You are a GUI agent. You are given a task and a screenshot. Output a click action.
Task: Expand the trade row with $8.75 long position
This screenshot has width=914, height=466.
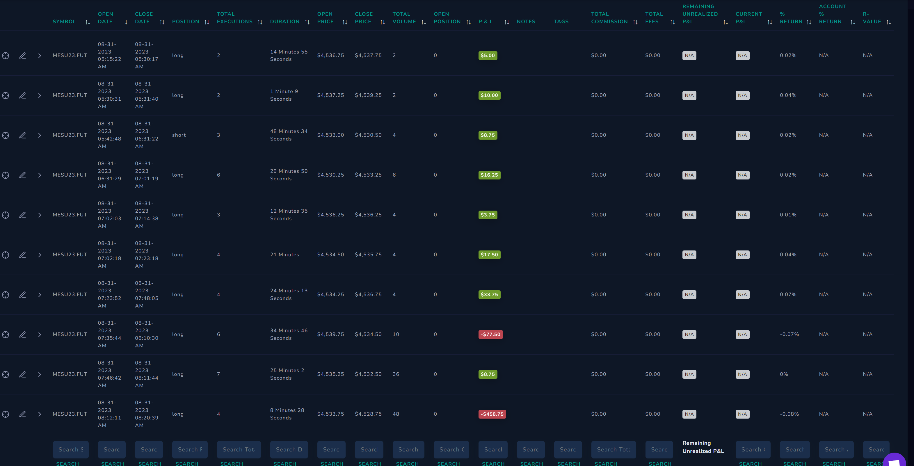pyautogui.click(x=39, y=374)
